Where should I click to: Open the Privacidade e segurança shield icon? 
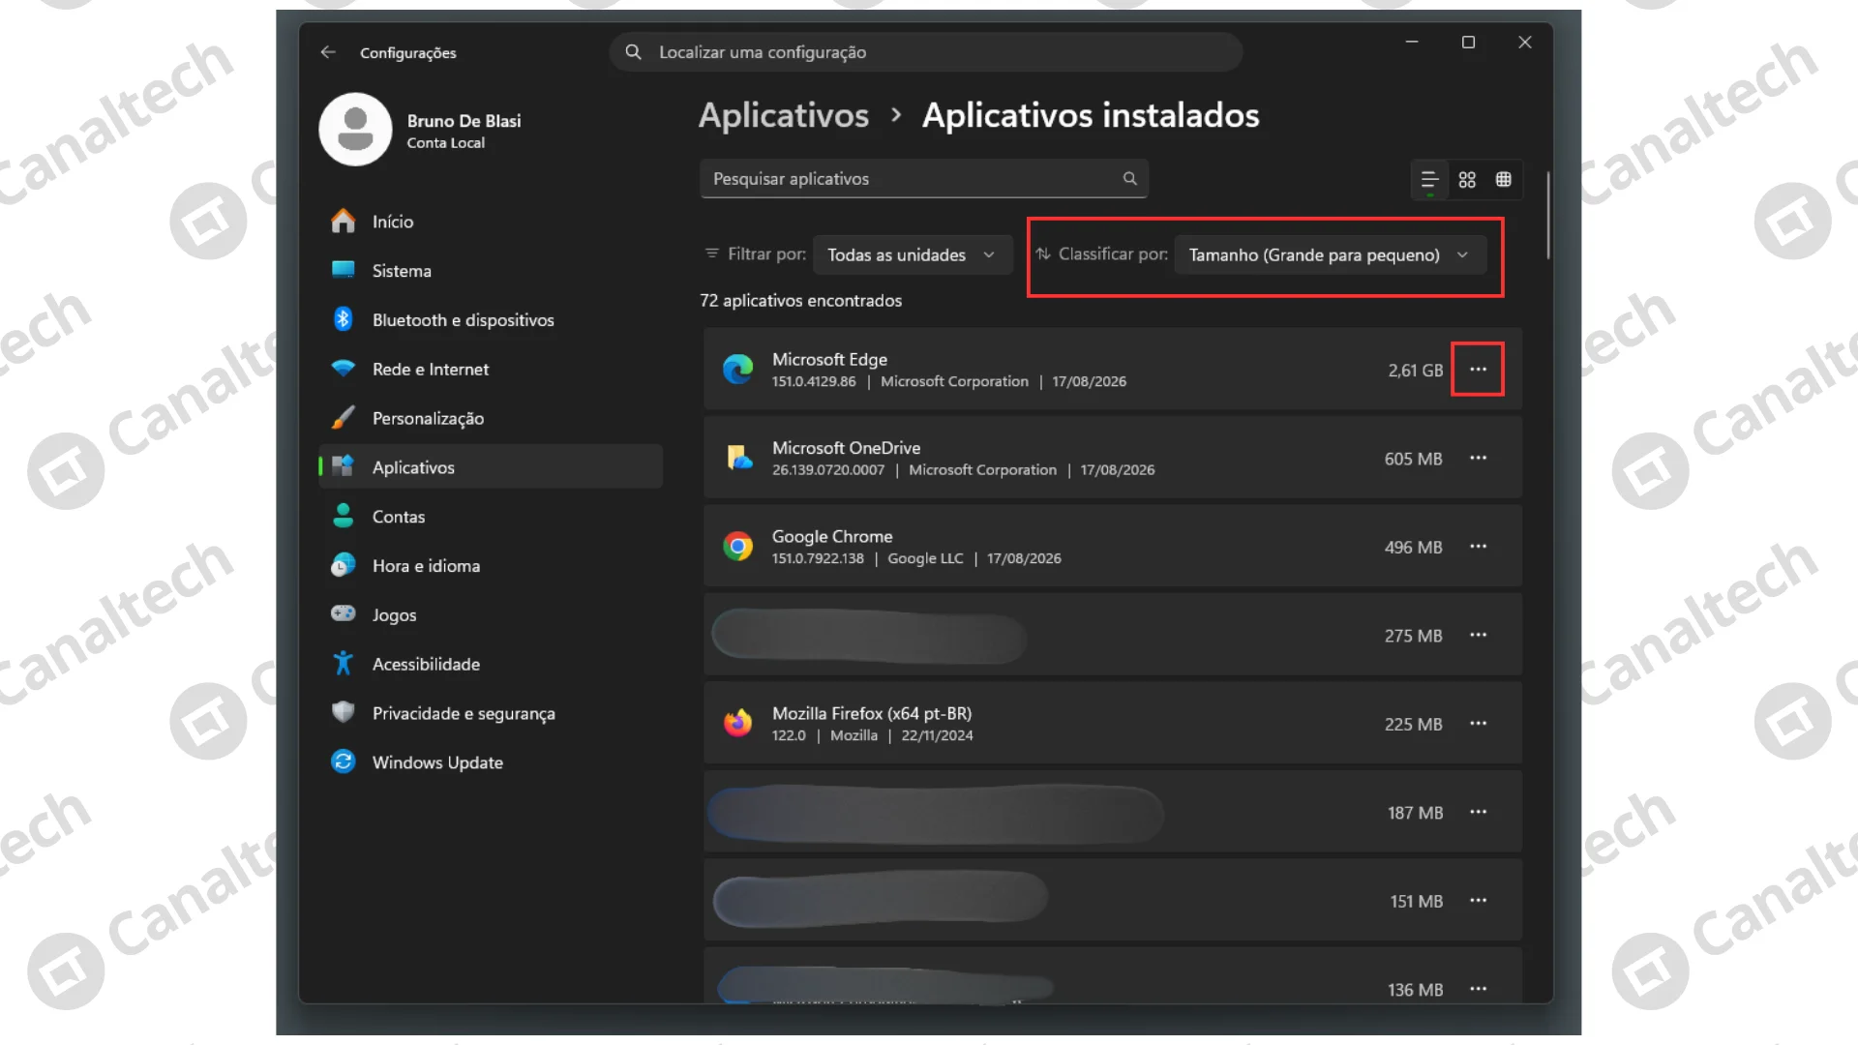click(x=343, y=712)
